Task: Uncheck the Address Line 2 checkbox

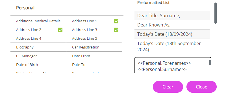Action: pos(60,30)
